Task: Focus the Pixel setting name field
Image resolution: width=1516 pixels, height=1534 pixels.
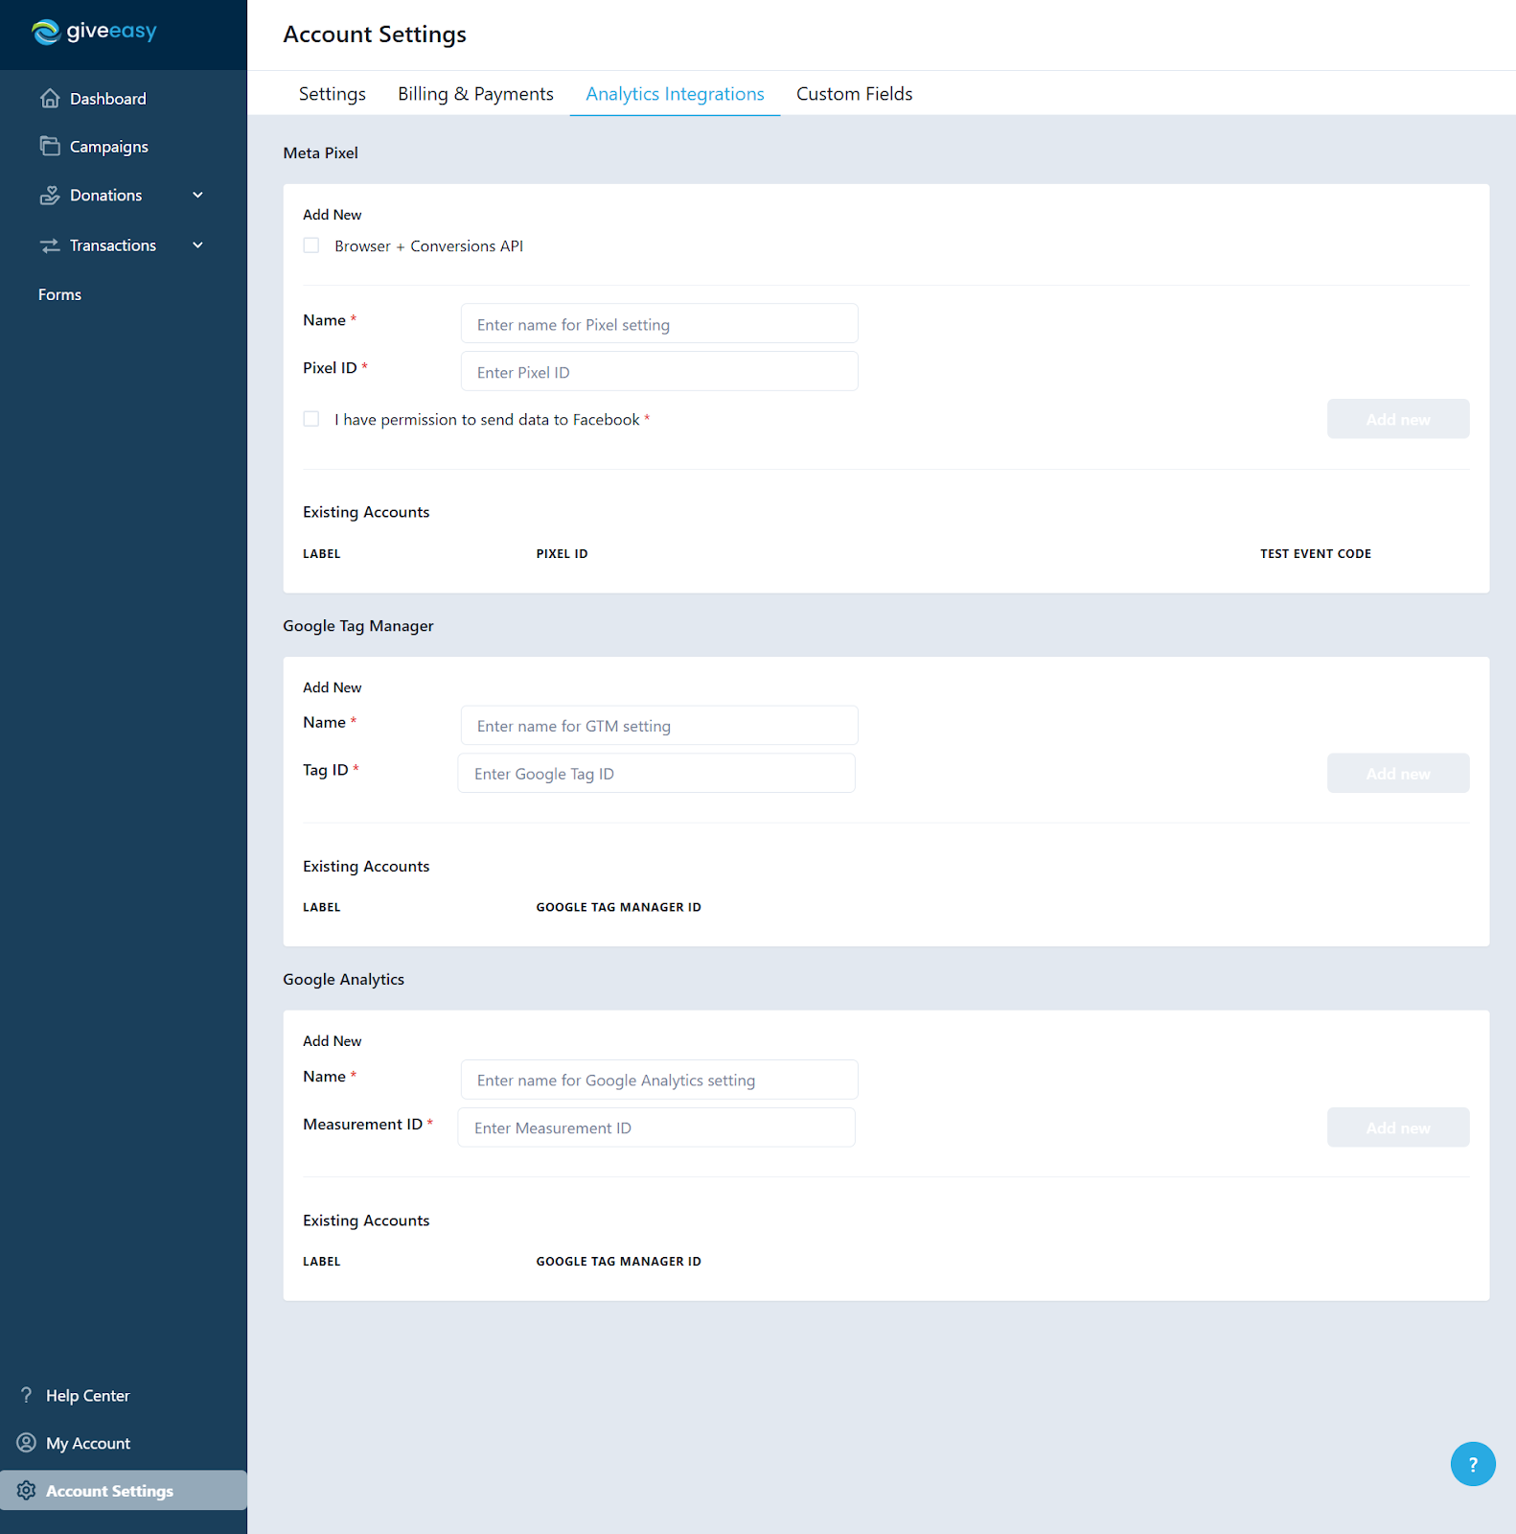Action: pyautogui.click(x=659, y=324)
